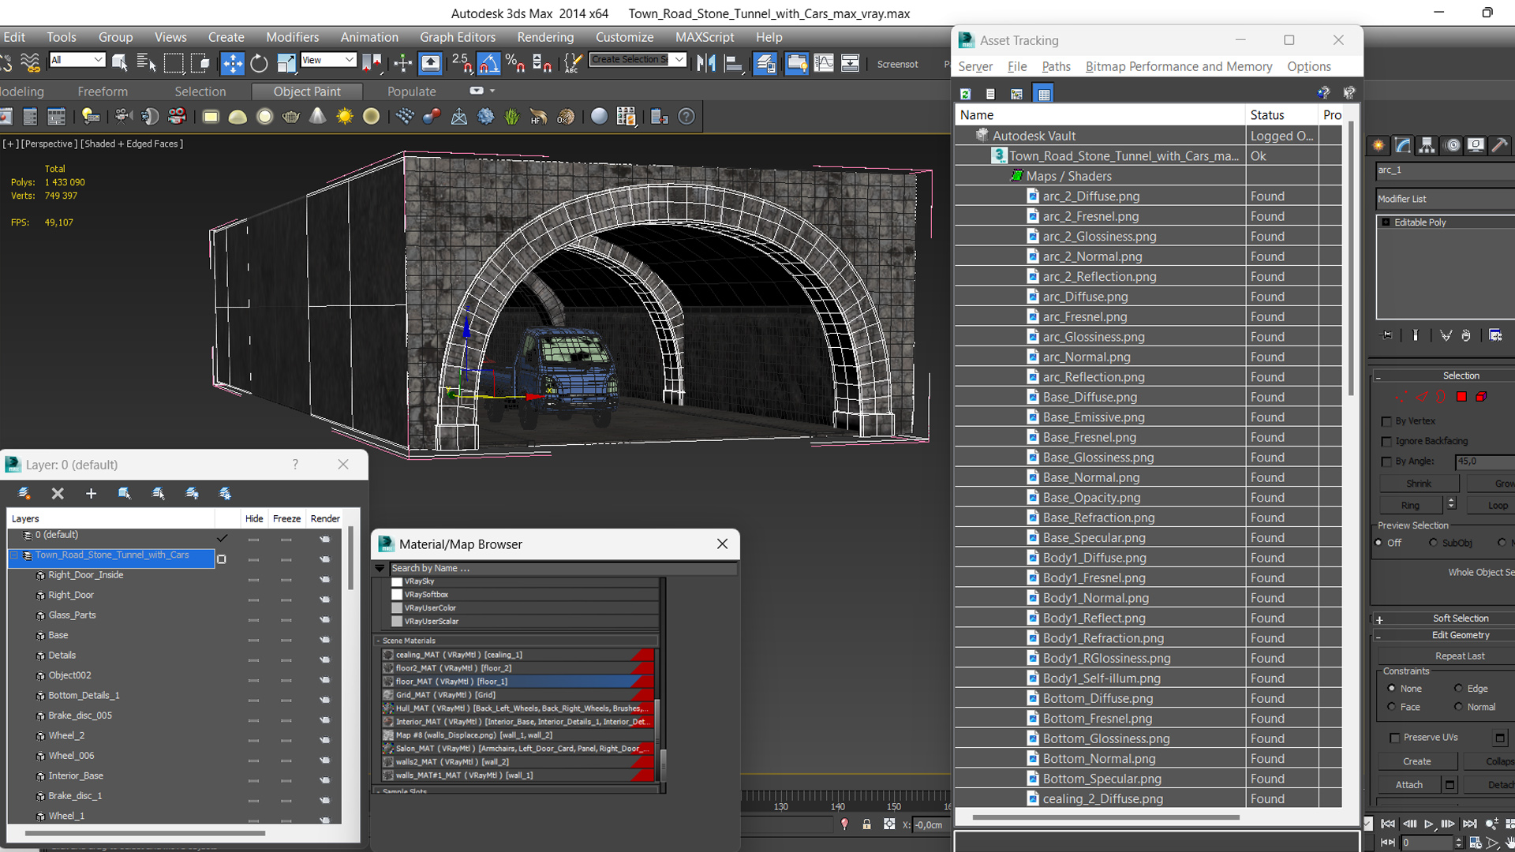Switch Asset Tracking to table view icon
The image size is (1515, 852).
pyautogui.click(x=1044, y=94)
